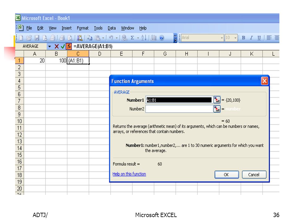Image resolution: width=297 pixels, height=222 pixels.
Task: Open the Data menu
Action: [112, 28]
